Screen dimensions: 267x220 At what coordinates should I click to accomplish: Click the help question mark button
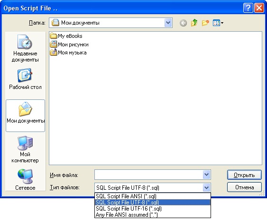[248, 8]
